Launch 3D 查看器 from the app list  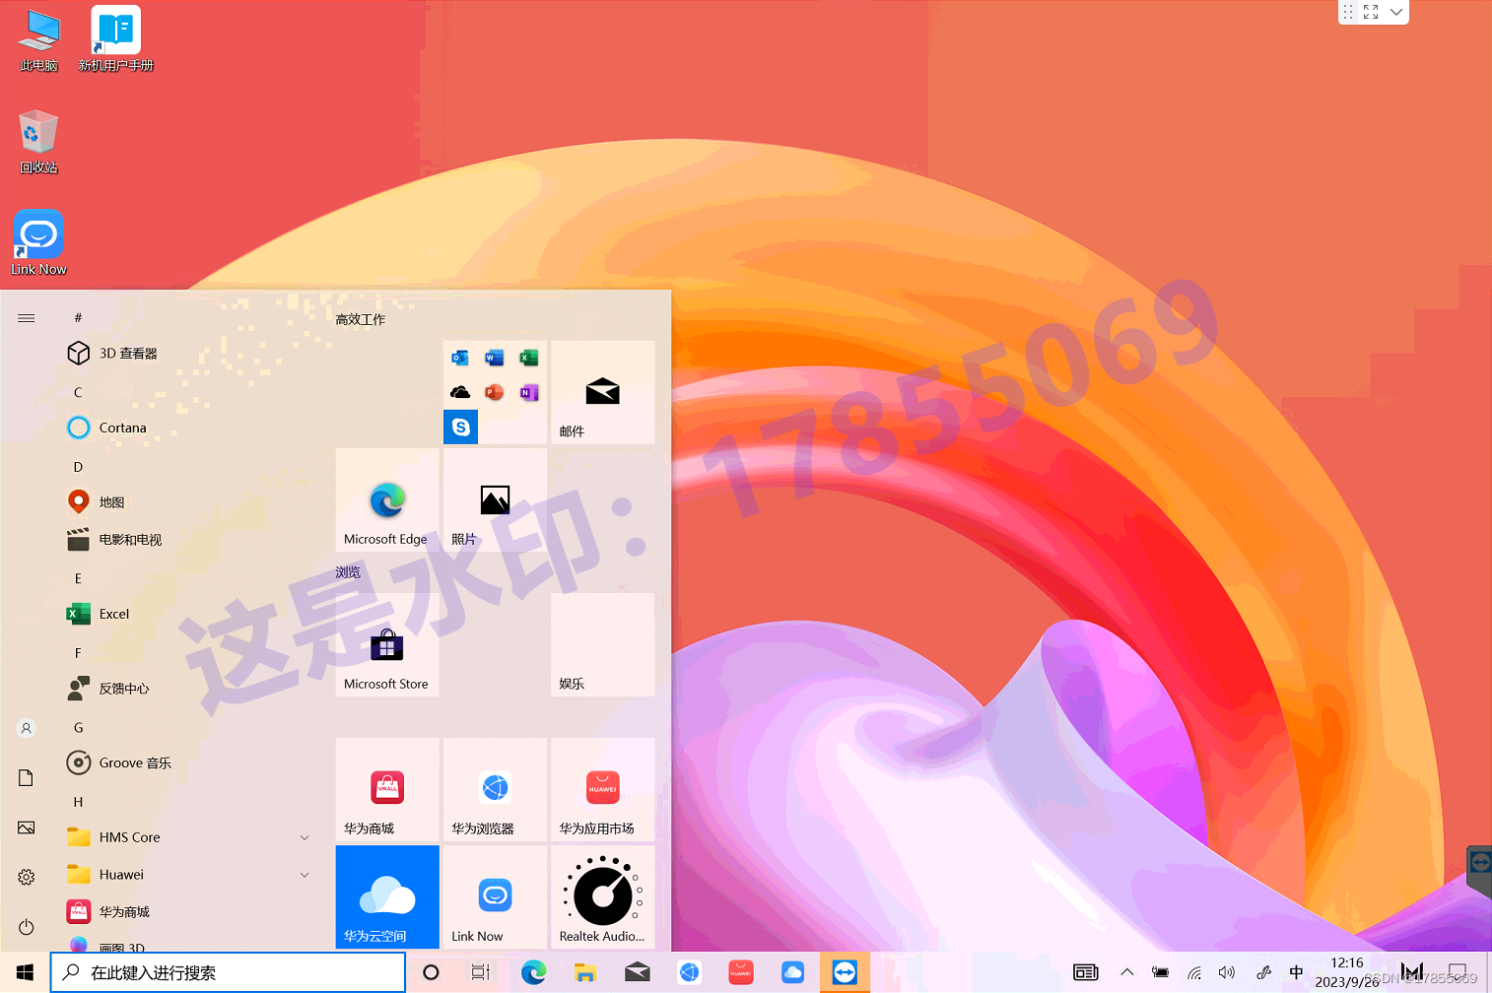(187, 353)
